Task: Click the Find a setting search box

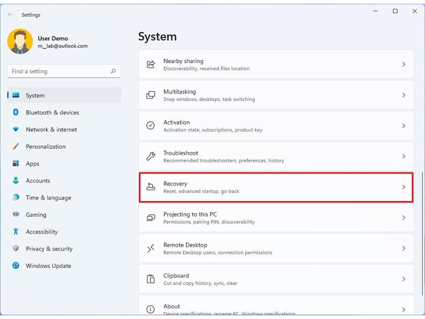Action: coord(59,71)
